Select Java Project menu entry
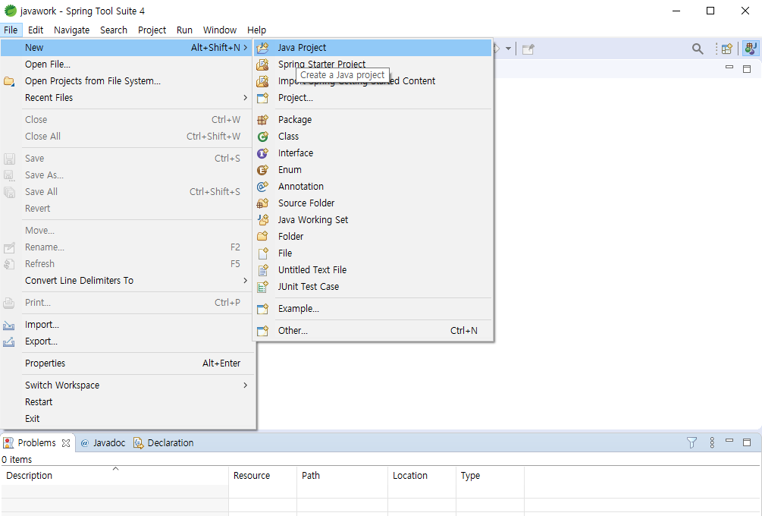The width and height of the screenshot is (762, 516). tap(373, 48)
